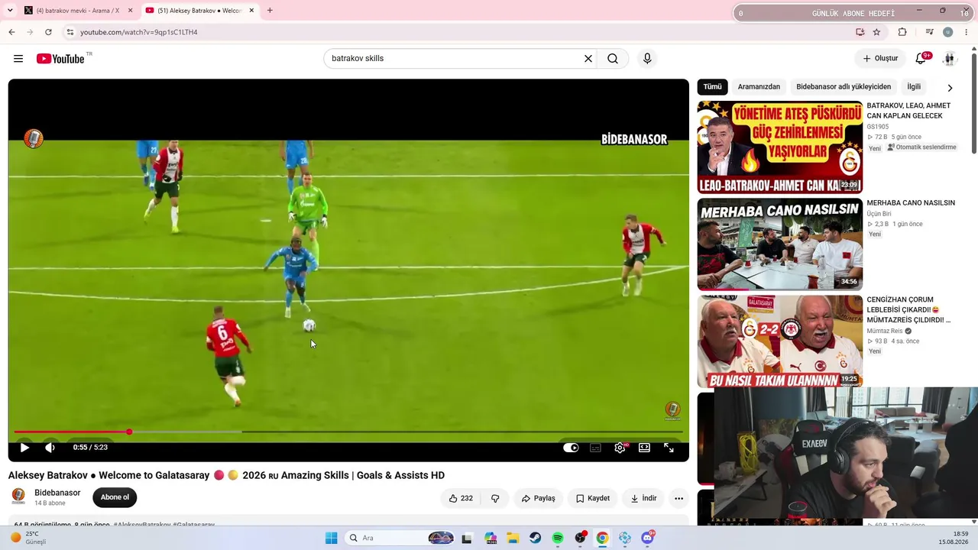Open Steam from the taskbar
This screenshot has height=550, width=978.
(536, 538)
